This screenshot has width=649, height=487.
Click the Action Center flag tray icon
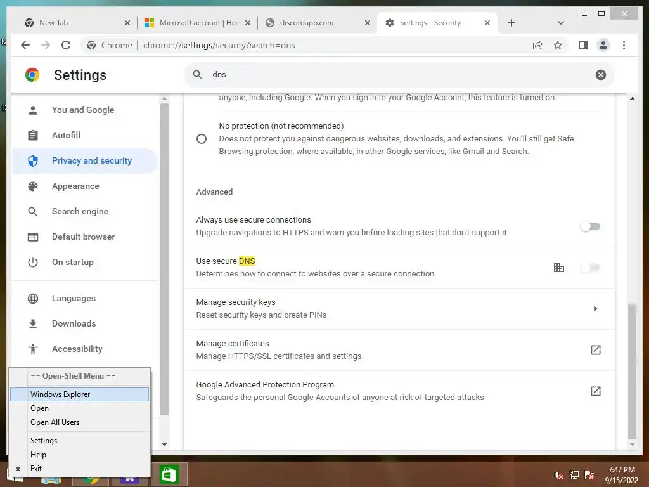(x=589, y=474)
